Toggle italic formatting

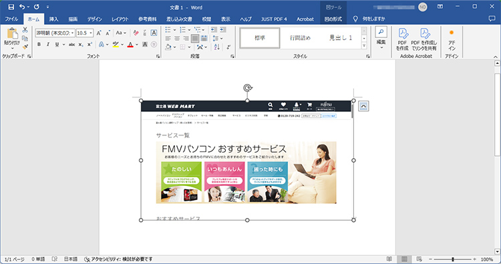[48, 44]
